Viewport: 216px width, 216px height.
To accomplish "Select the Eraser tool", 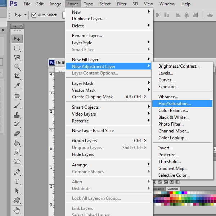I will 17,133.
